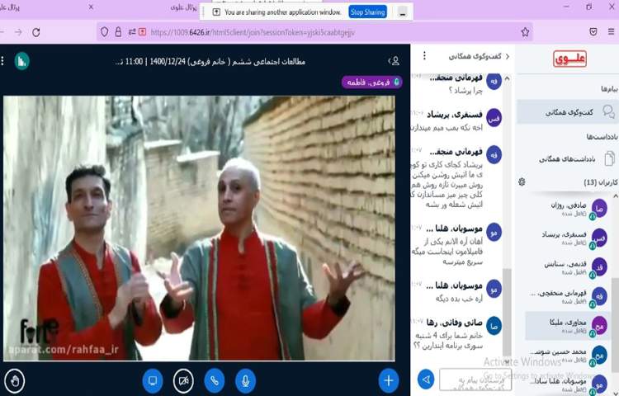Click the public chat bubble icon
Viewport: 619px width, 396px height.
(608, 112)
